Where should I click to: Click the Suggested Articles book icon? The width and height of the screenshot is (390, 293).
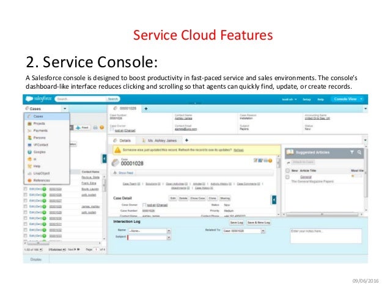290,152
